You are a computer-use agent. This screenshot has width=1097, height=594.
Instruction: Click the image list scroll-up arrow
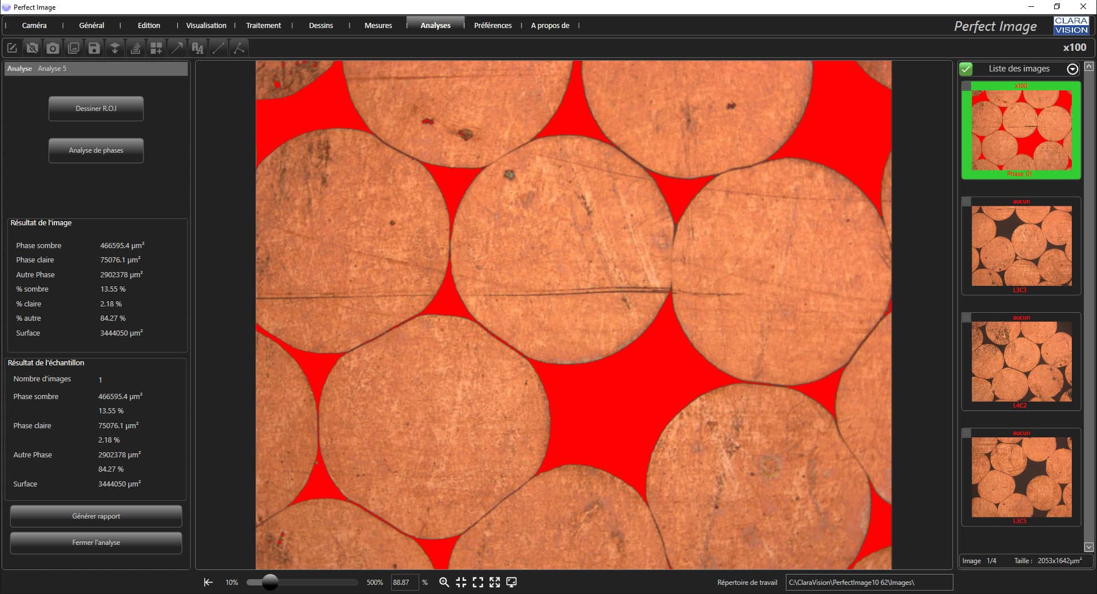coord(1088,66)
